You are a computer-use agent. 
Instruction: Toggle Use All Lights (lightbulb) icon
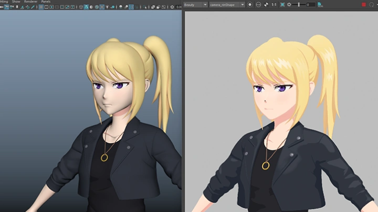tap(107, 7)
